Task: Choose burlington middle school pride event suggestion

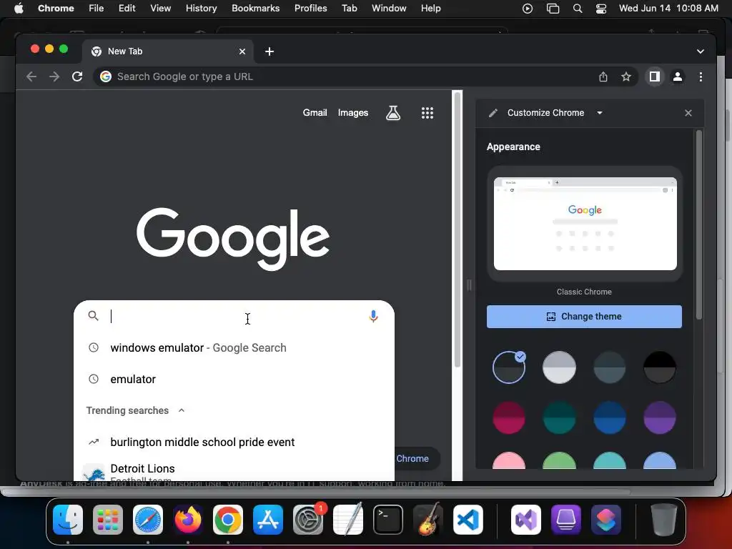Action: click(234, 442)
